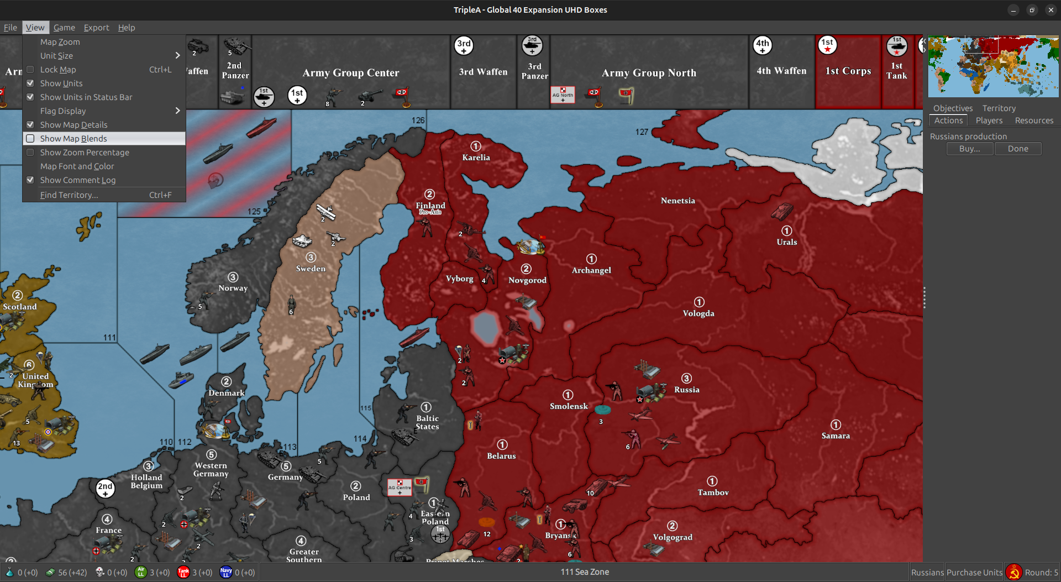Toggle the Lock Map checkbox
1061x582 pixels.
click(30, 70)
